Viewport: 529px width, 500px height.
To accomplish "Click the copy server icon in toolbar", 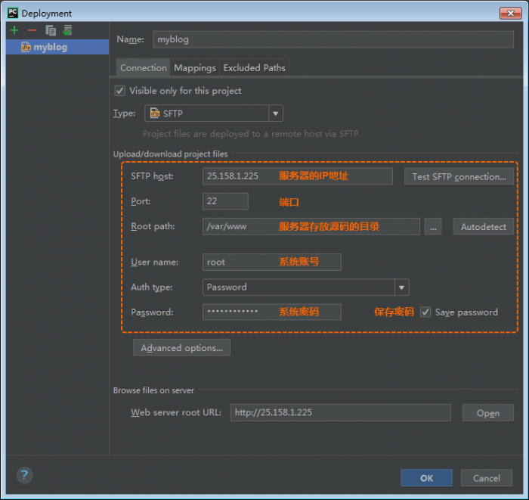I will 51,31.
